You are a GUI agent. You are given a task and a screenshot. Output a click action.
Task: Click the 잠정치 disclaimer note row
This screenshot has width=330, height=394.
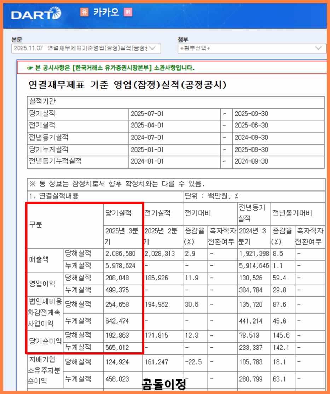(176, 184)
